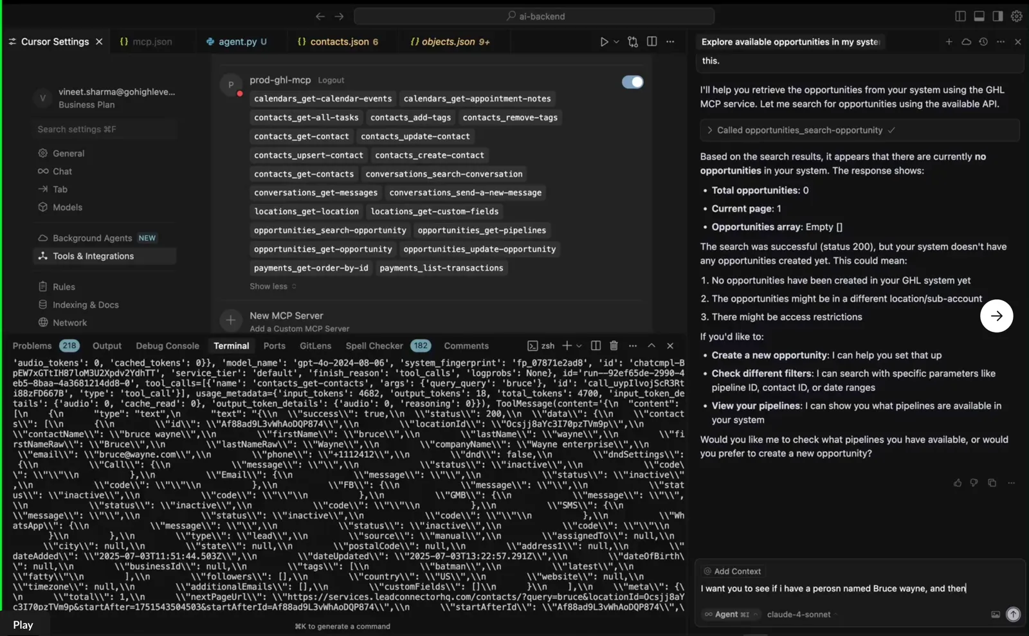Open Tab settings section
Screen dimensions: 1029x636
point(60,190)
